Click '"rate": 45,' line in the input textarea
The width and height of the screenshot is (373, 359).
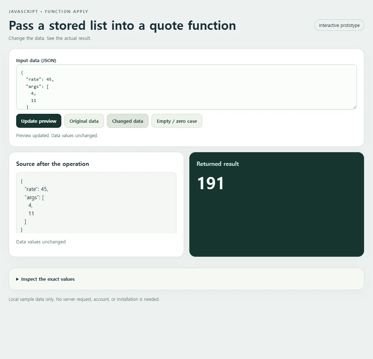click(x=40, y=79)
